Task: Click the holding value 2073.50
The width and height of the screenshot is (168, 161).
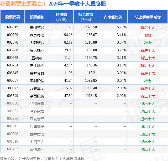Action: [91, 27]
